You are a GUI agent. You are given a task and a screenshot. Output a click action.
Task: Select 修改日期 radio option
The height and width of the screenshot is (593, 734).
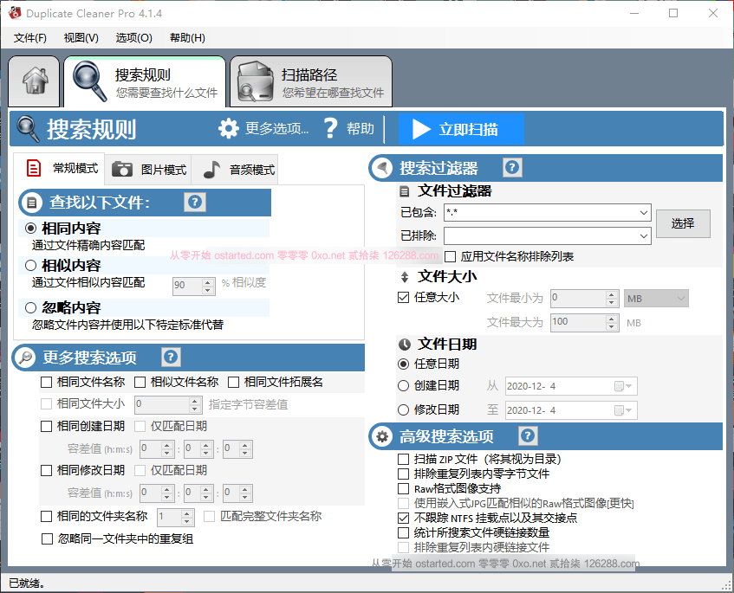click(x=404, y=410)
